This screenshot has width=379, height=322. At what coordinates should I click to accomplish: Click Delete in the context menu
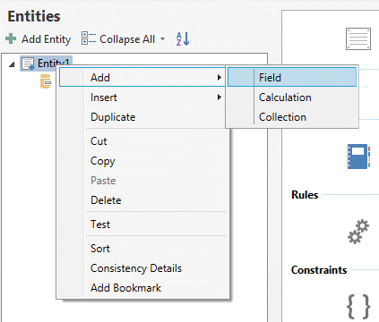coord(106,200)
